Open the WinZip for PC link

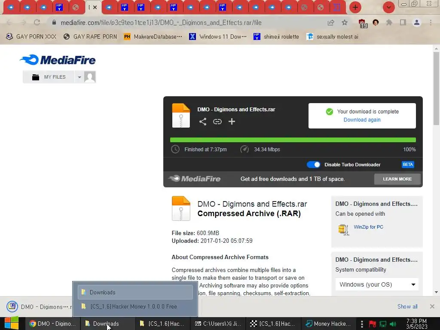tap(368, 227)
